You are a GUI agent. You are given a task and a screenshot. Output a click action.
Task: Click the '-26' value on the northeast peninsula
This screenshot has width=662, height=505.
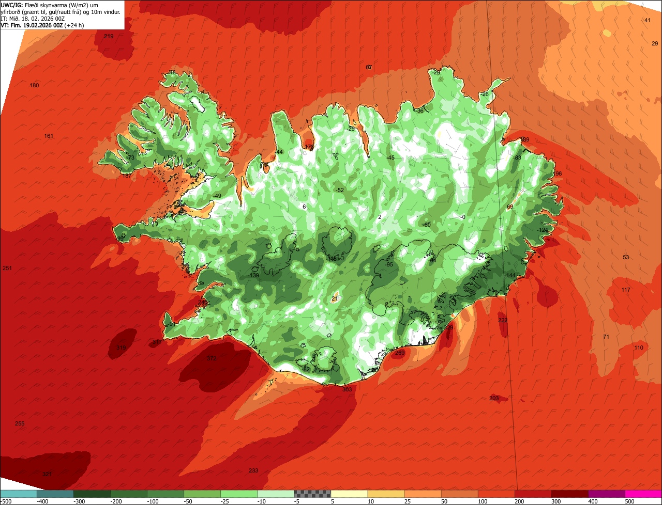pyautogui.click(x=484, y=94)
